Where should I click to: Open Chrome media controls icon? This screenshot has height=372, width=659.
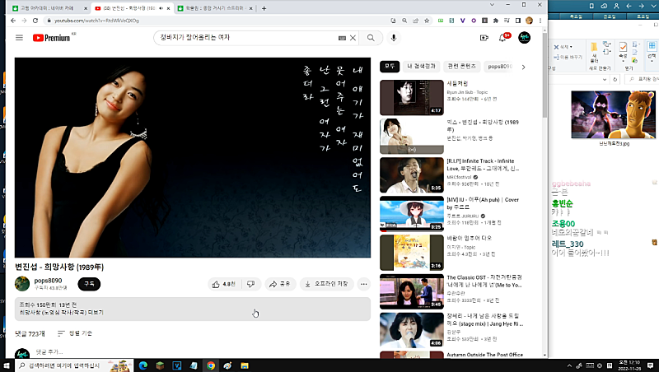[507, 20]
